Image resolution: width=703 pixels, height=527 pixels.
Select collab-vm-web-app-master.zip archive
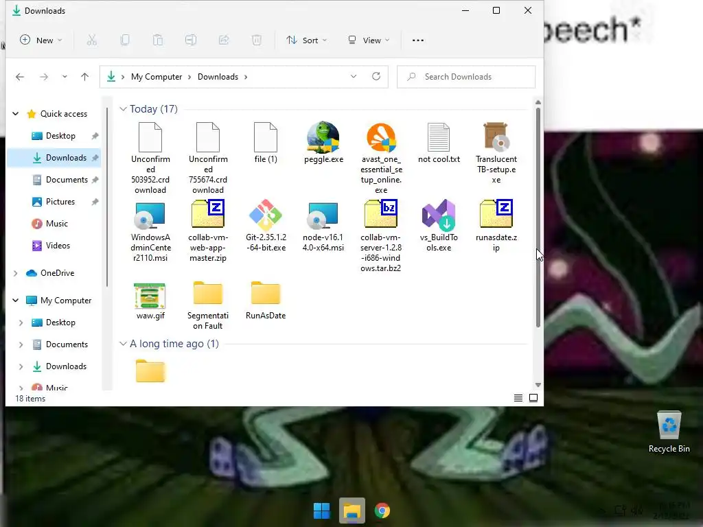coord(208,231)
